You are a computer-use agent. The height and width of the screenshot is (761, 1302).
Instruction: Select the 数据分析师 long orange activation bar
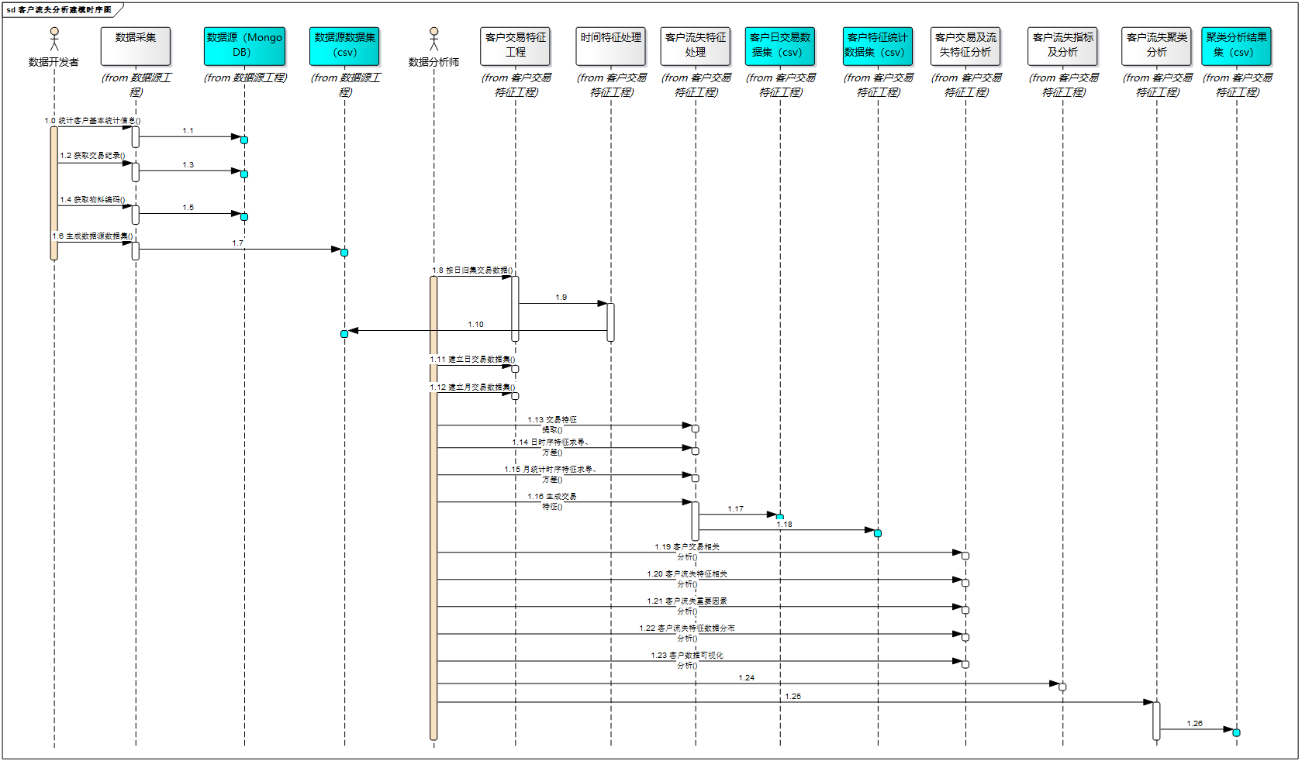433,508
